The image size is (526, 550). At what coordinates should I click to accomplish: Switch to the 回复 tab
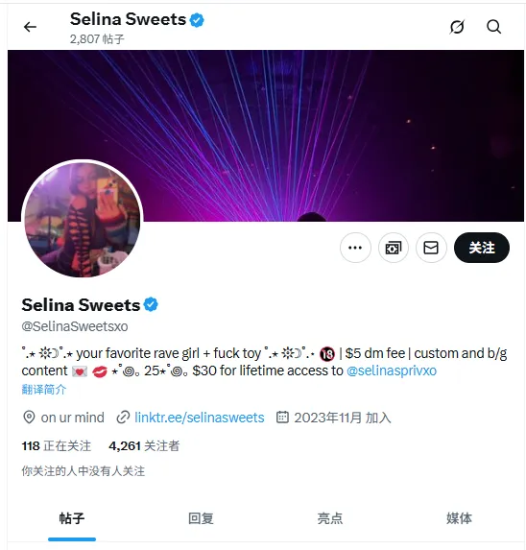point(201,518)
